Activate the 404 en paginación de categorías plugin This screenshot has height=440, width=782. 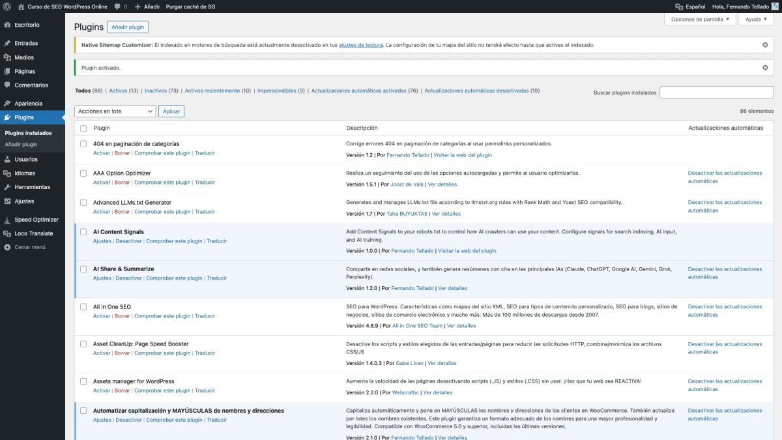[102, 153]
